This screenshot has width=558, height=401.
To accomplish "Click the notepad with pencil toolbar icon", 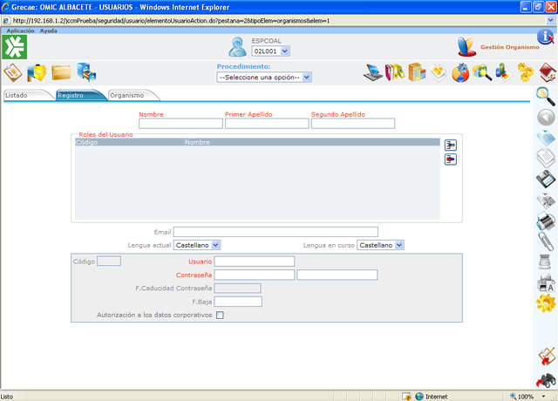I will click(x=13, y=72).
